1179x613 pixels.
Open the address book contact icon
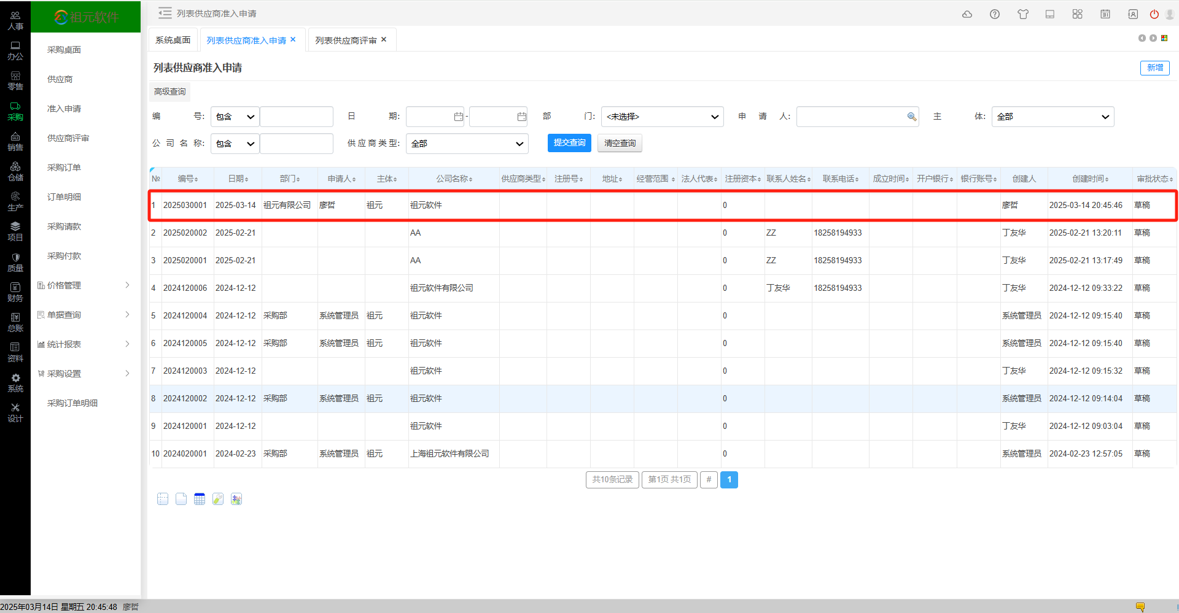(x=1133, y=14)
